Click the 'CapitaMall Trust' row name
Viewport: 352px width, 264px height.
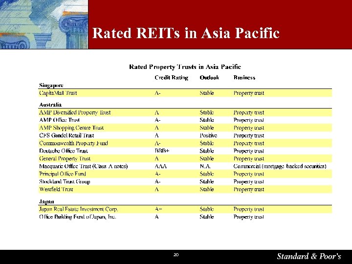[x=58, y=93]
